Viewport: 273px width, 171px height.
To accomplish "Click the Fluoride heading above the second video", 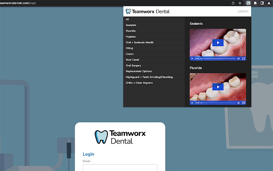I will point(196,68).
